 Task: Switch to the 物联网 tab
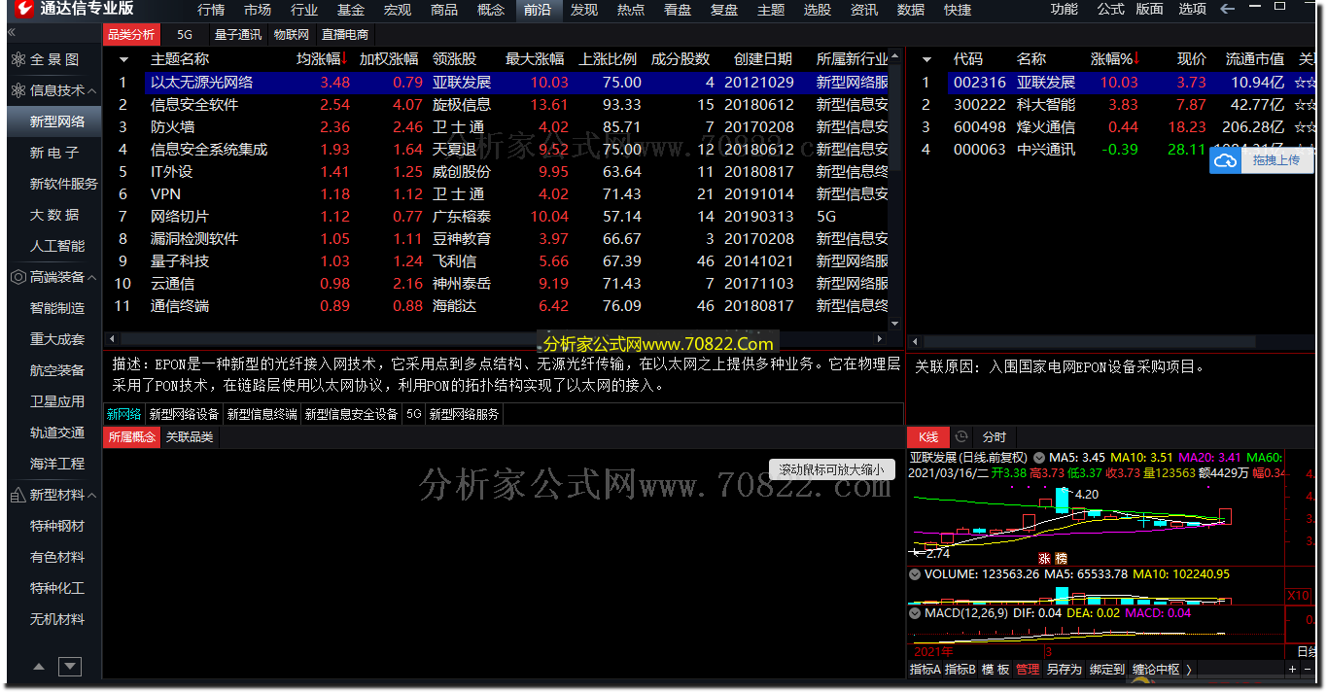click(292, 34)
